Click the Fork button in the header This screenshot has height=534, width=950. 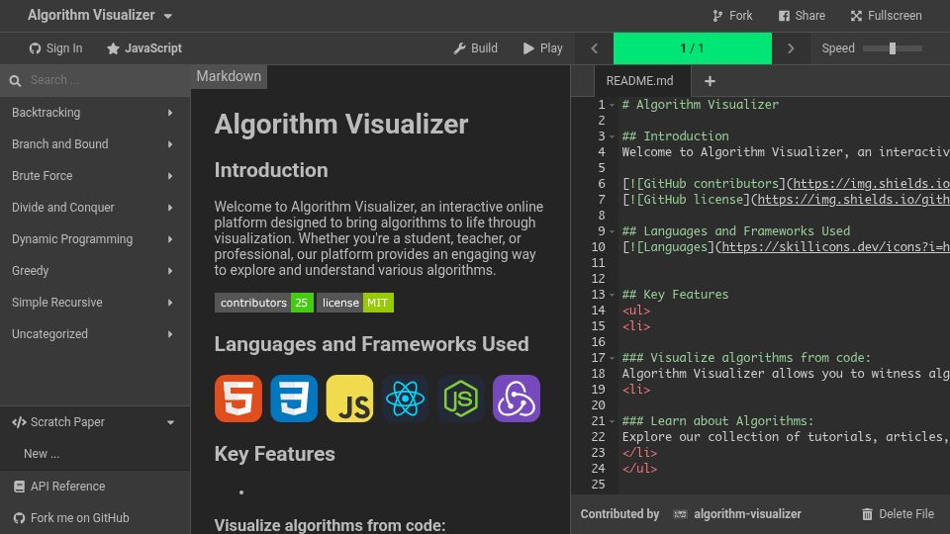click(x=732, y=16)
